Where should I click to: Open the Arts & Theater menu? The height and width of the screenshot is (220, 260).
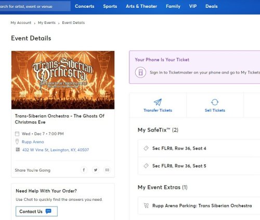point(141,6)
